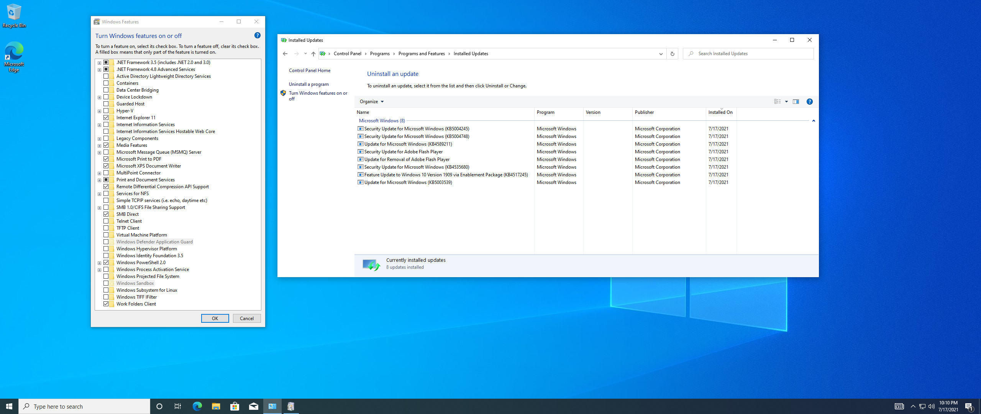981x414 pixels.
Task: Switch to Windows Features taskbar item
Action: pos(291,406)
